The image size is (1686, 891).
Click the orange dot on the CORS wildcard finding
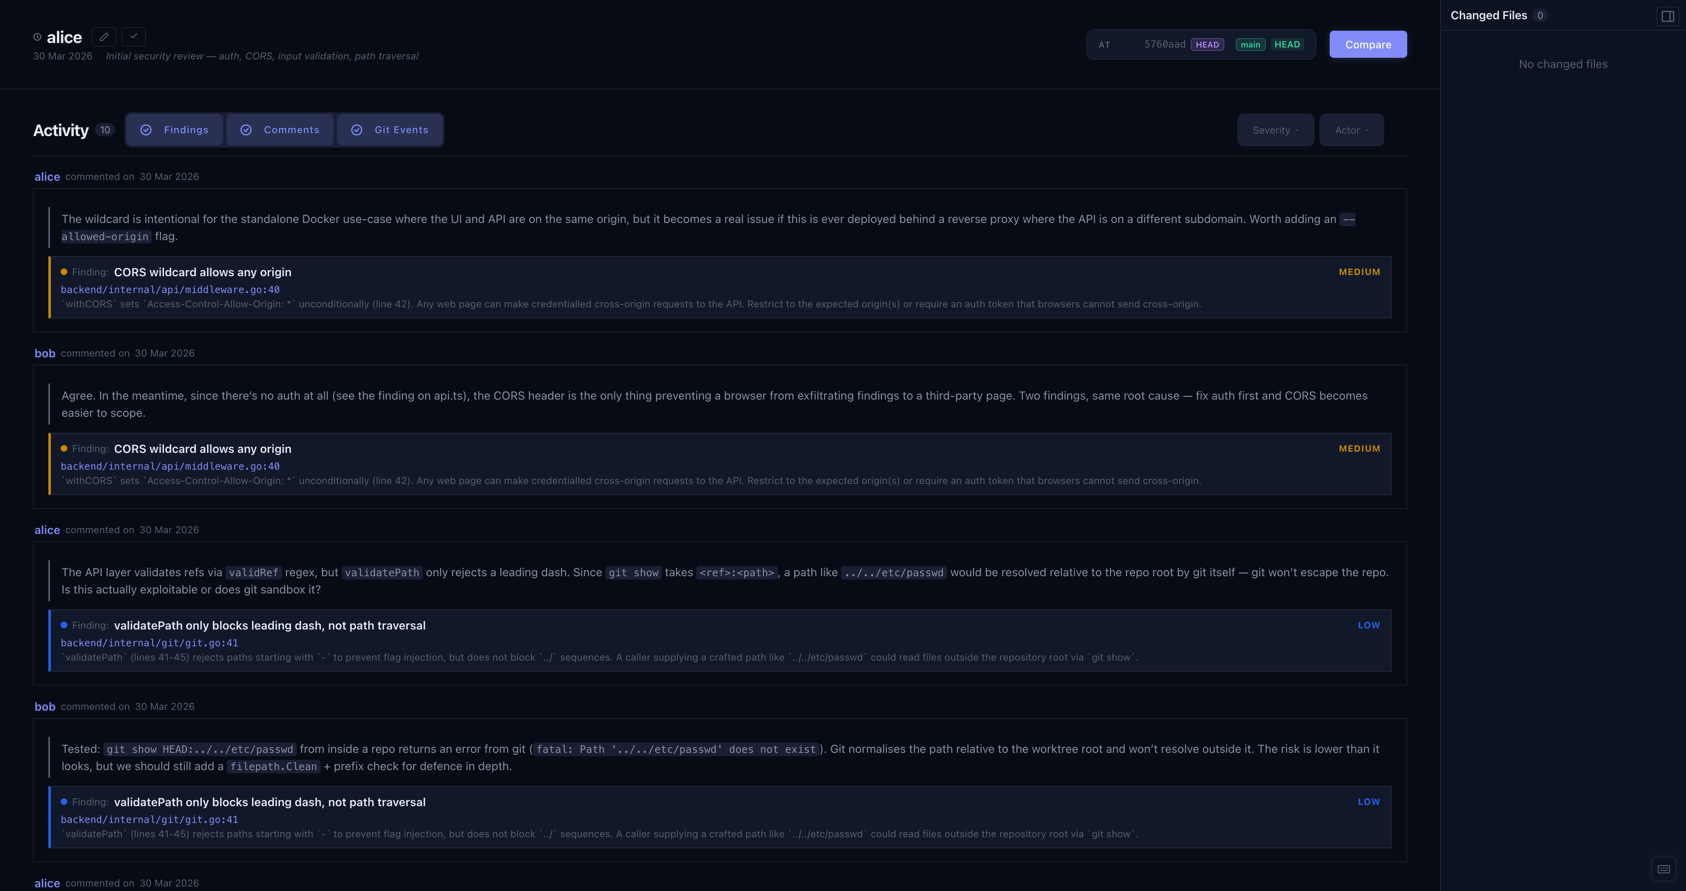click(64, 271)
